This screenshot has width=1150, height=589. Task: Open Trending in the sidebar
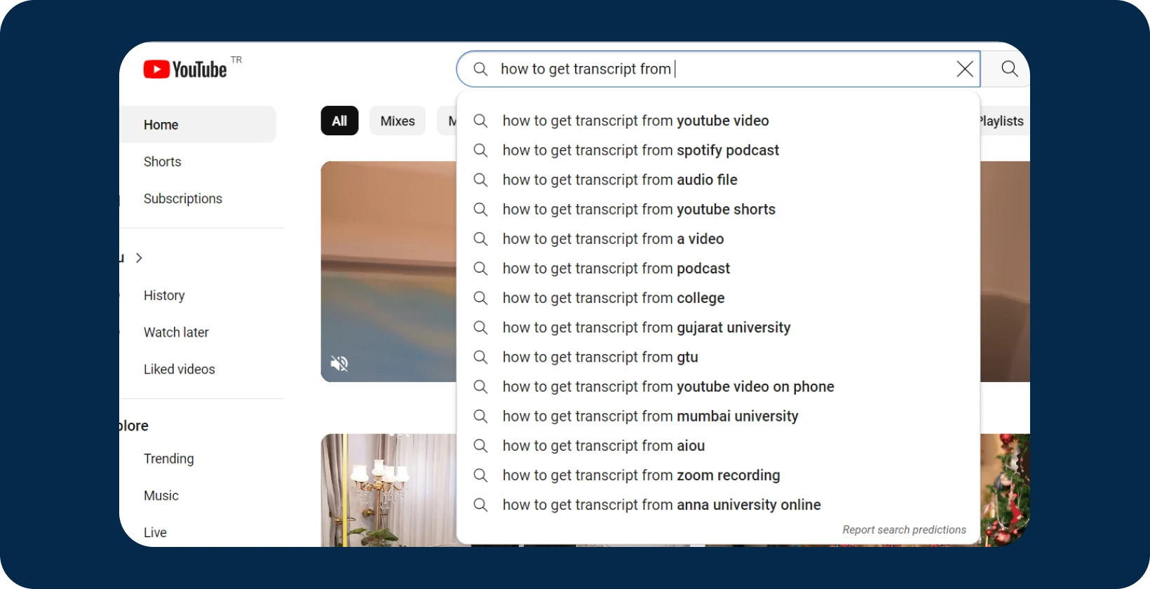[x=169, y=459]
